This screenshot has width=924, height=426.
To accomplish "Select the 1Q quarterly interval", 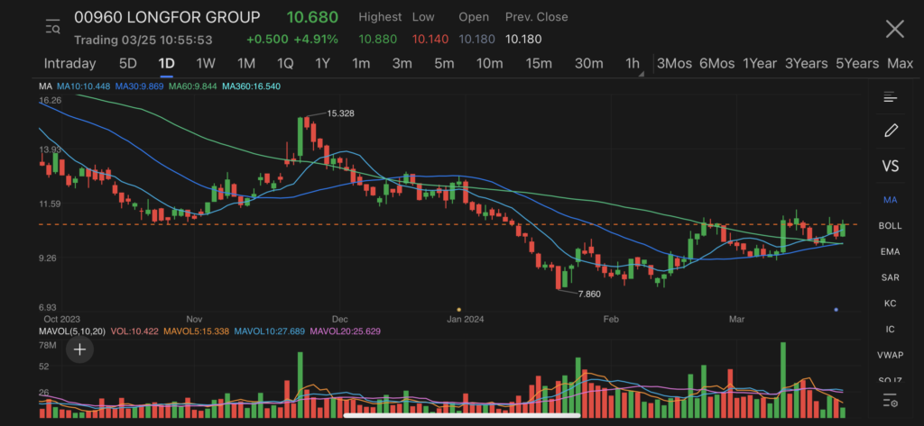I will [x=284, y=63].
